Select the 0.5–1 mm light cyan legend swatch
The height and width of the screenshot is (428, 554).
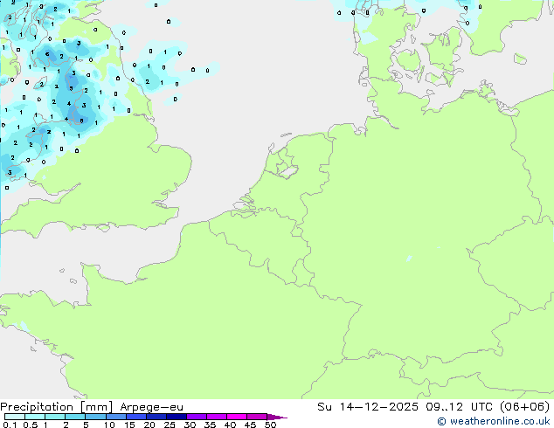tap(35, 417)
